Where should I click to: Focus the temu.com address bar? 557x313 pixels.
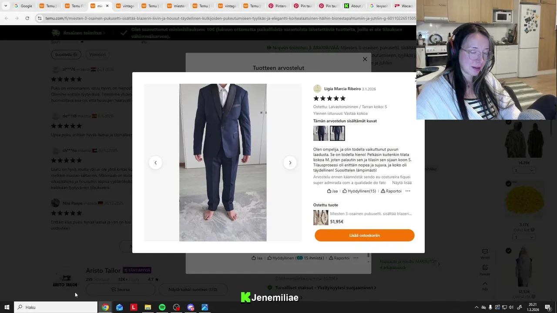click(x=230, y=18)
